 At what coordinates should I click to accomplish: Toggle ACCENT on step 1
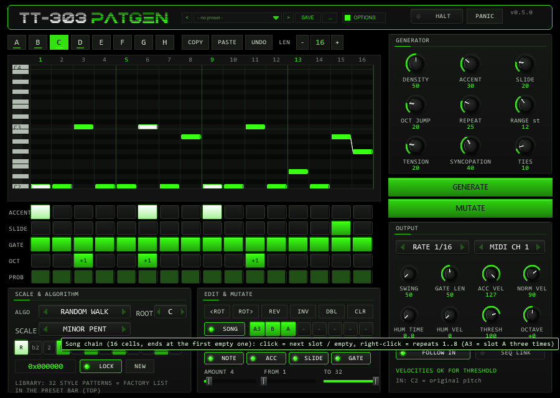(40, 212)
